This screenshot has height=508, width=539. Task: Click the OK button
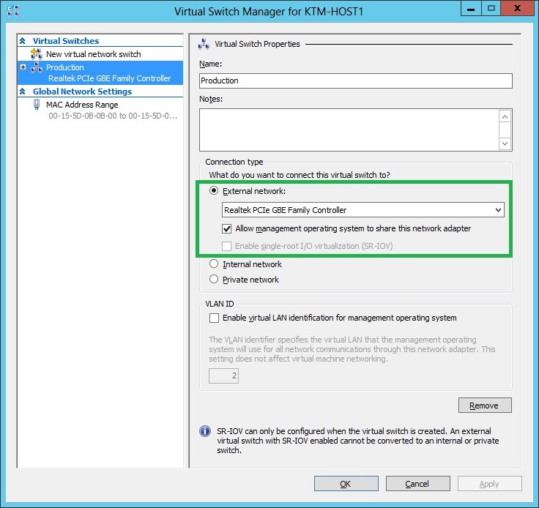coord(346,484)
